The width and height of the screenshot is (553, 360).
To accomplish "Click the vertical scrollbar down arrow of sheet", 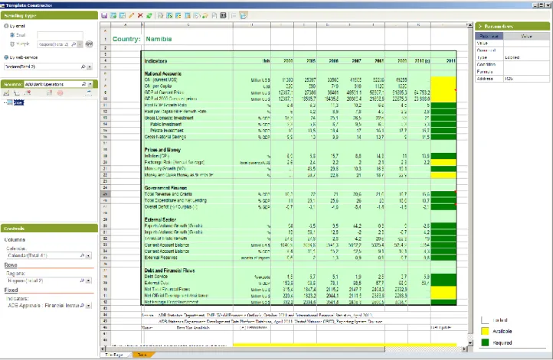I will [470, 342].
